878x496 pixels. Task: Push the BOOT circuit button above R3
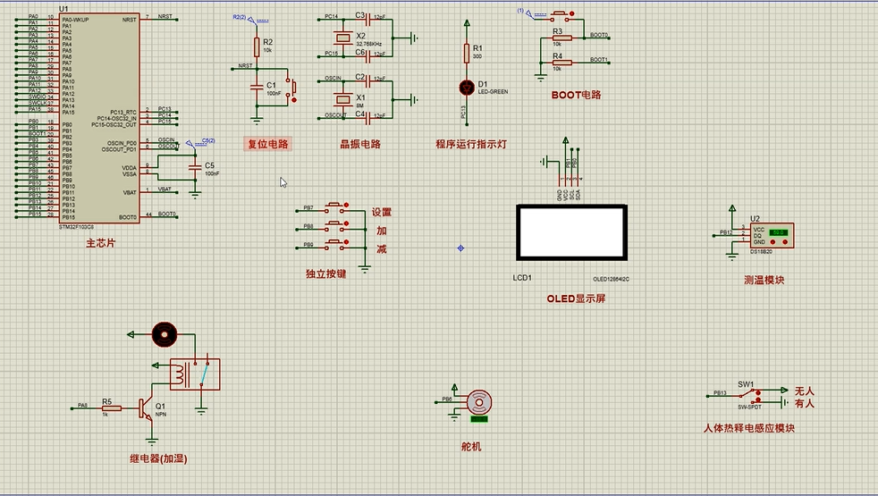pos(561,15)
